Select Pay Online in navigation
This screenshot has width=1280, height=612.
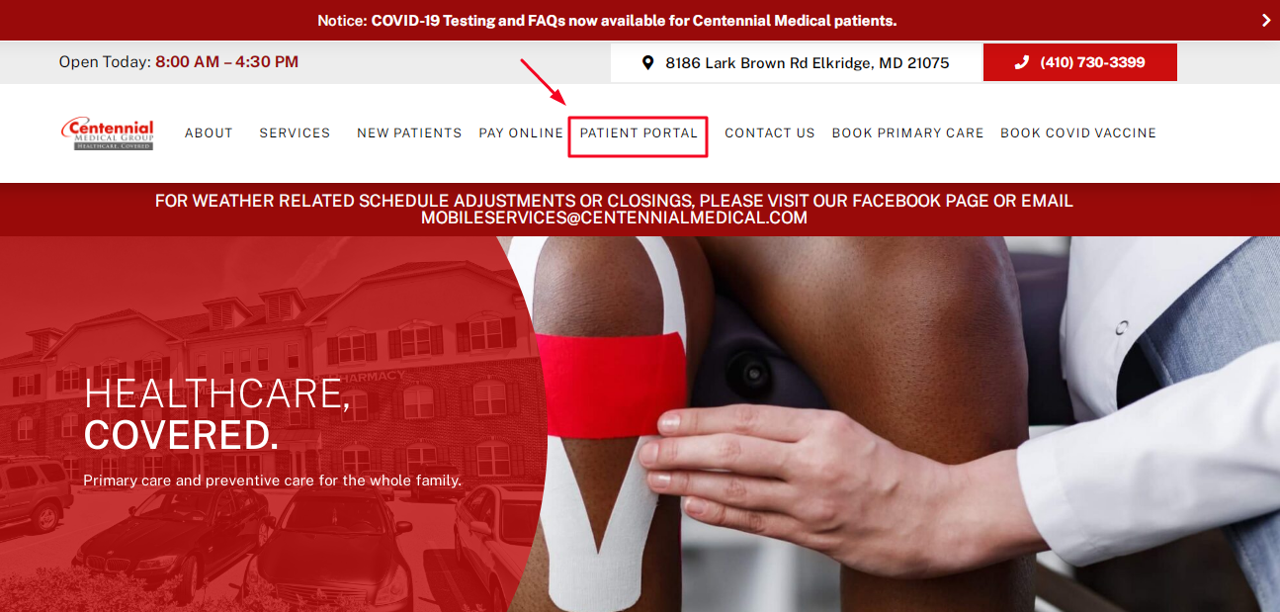(x=521, y=132)
